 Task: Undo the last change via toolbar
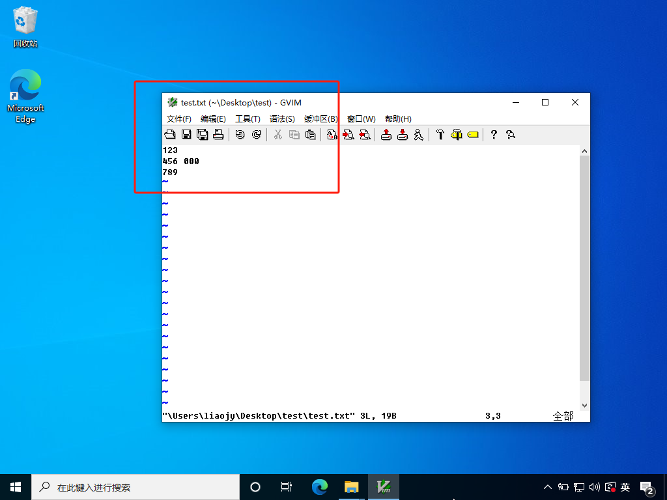click(x=240, y=135)
